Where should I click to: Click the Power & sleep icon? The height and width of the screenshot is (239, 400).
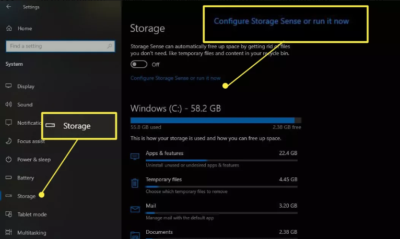(9, 159)
